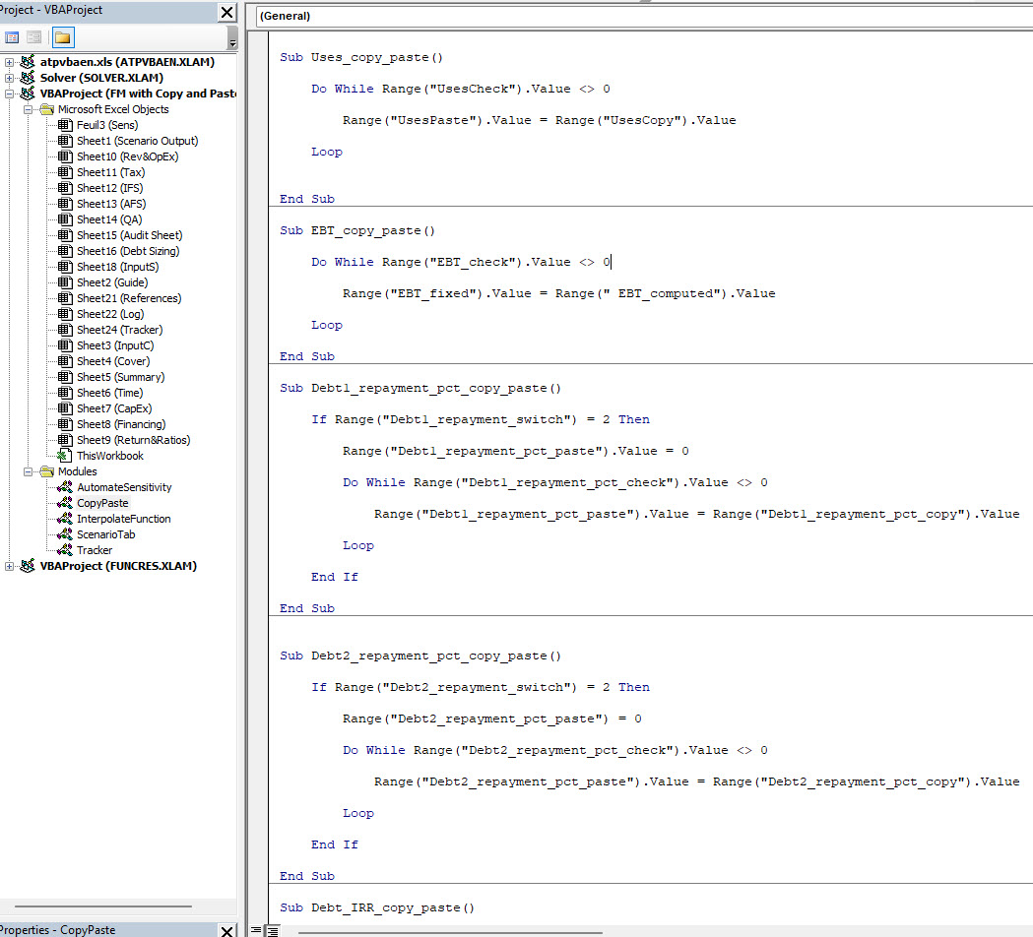The width and height of the screenshot is (1033, 937).
Task: Select Sheet5 (Summary) in the tree
Action: (120, 377)
